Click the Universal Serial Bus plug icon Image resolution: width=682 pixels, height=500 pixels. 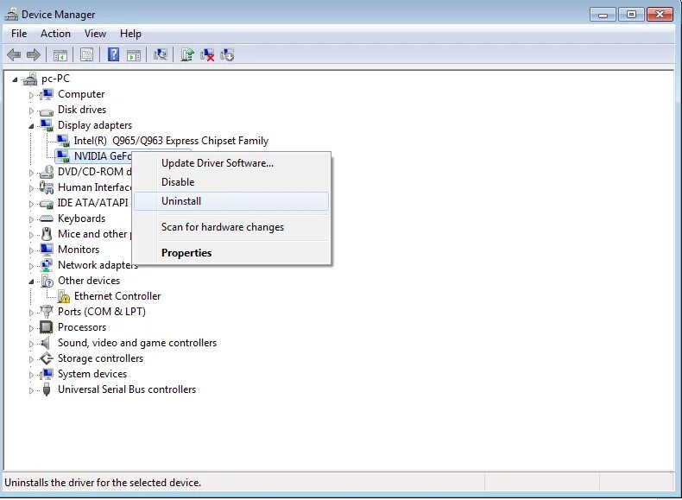(47, 389)
